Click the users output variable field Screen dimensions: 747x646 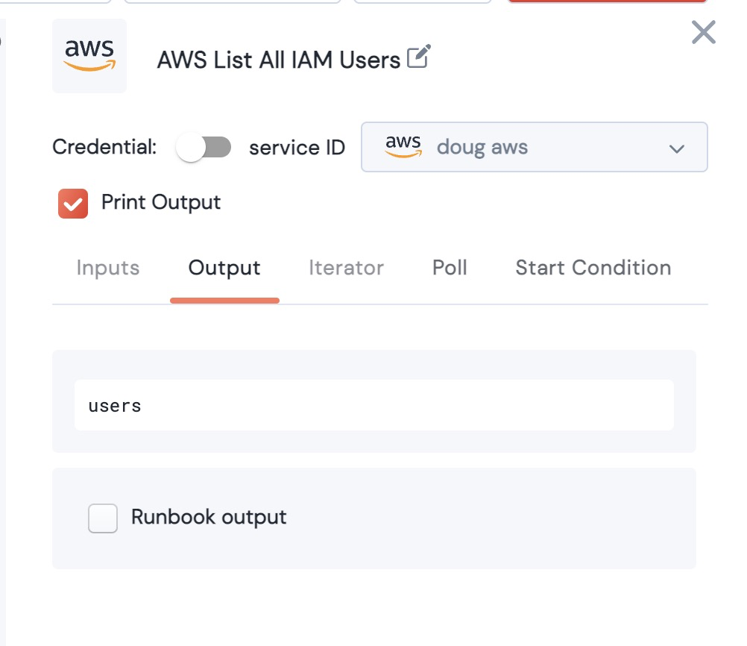pos(373,405)
